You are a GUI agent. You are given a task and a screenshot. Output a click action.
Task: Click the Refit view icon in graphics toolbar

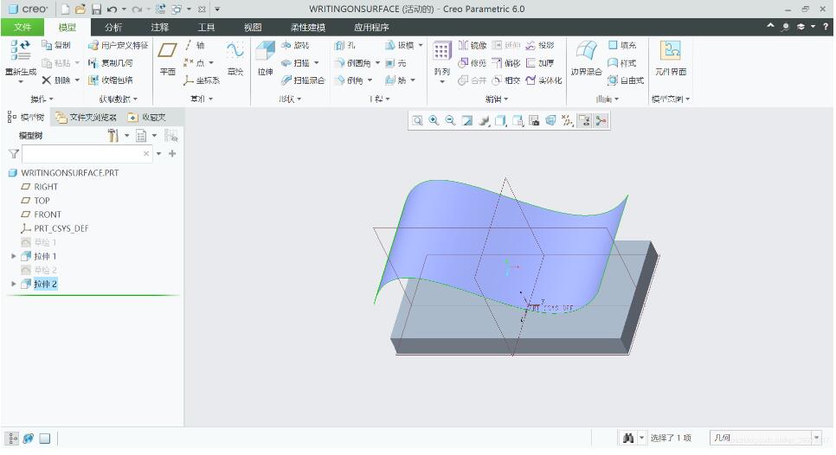[x=417, y=121]
